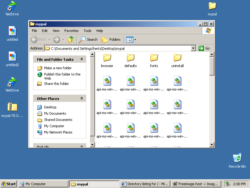
Task: Collapse the File and Folder Tasks panel
Action: point(82,59)
